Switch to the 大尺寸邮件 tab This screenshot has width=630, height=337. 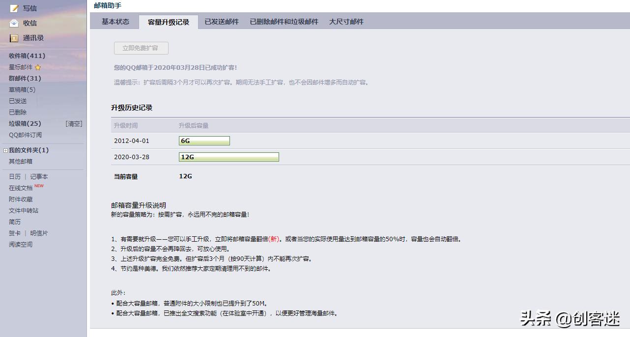point(347,22)
